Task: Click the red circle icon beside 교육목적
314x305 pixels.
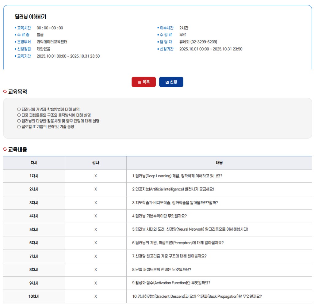Action: tap(5, 92)
